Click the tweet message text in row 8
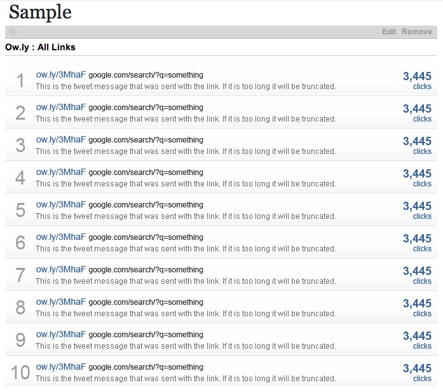The width and height of the screenshot is (443, 392). click(x=185, y=314)
